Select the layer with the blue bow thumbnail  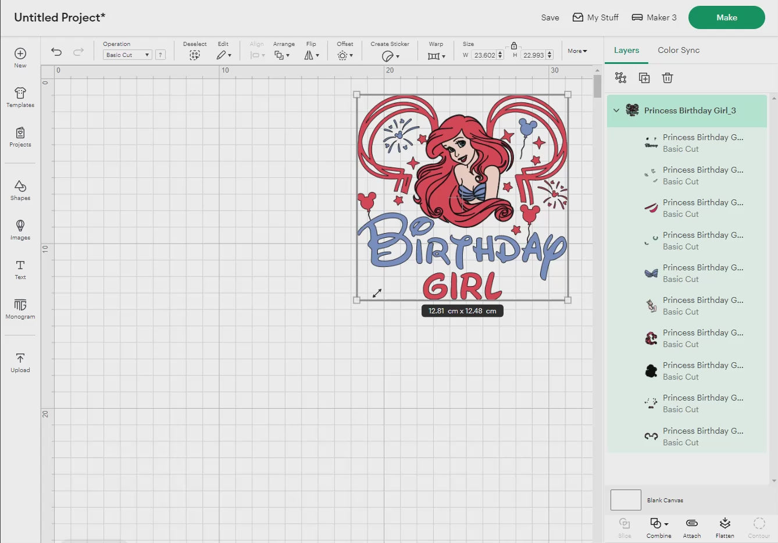pyautogui.click(x=687, y=273)
